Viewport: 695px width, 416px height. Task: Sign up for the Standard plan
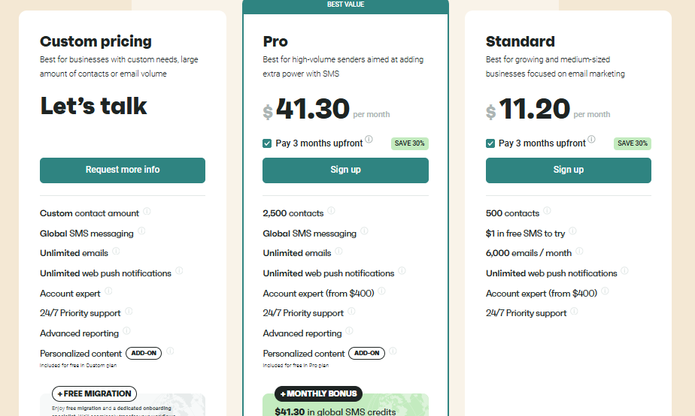568,170
